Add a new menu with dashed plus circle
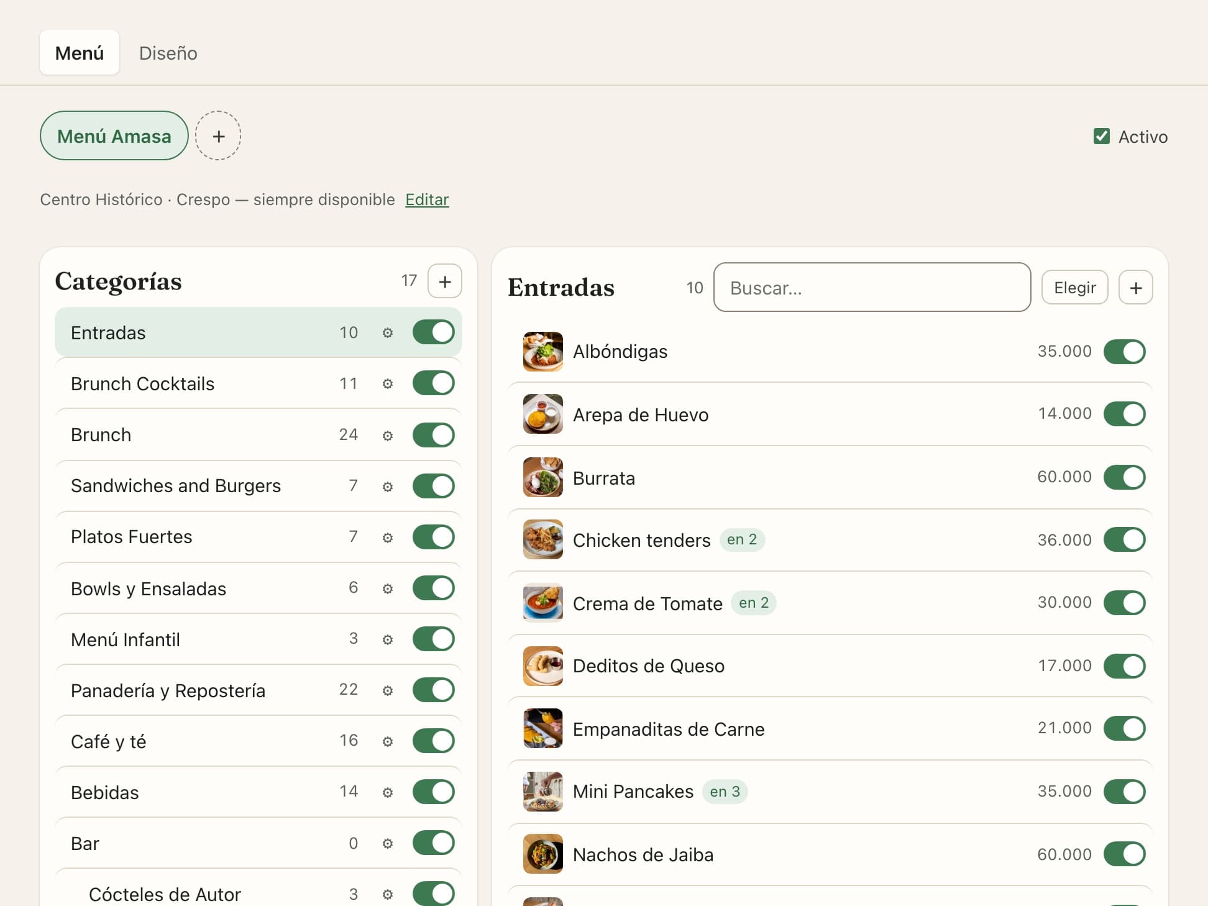This screenshot has width=1208, height=906. [218, 136]
